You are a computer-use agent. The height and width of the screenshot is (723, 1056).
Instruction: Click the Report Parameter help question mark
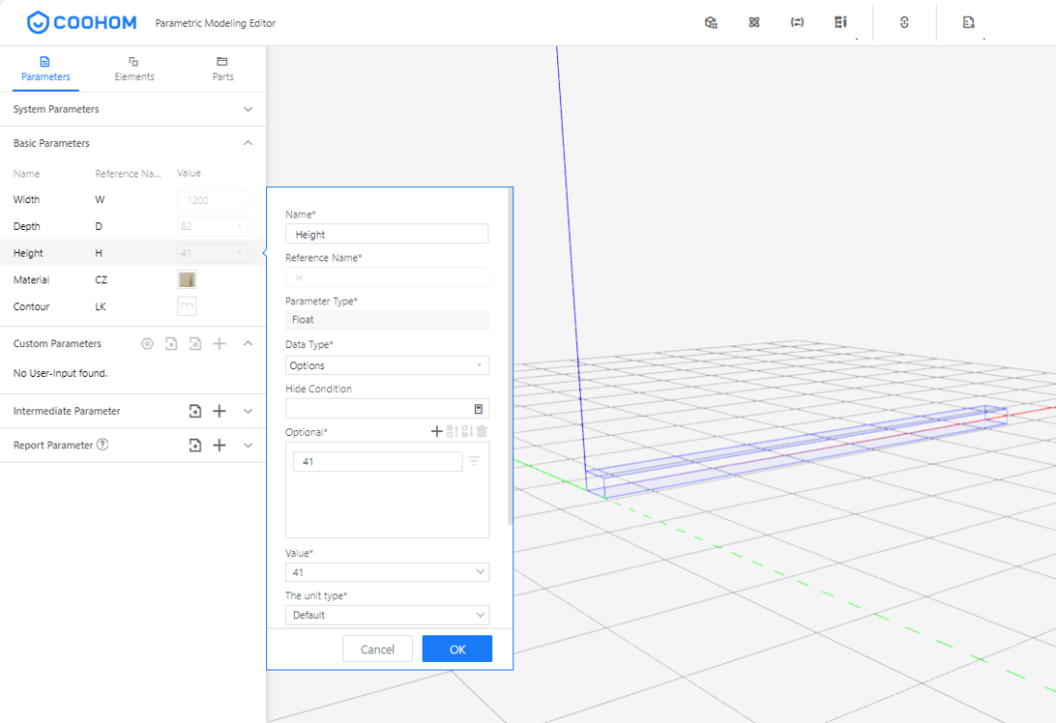coord(103,444)
